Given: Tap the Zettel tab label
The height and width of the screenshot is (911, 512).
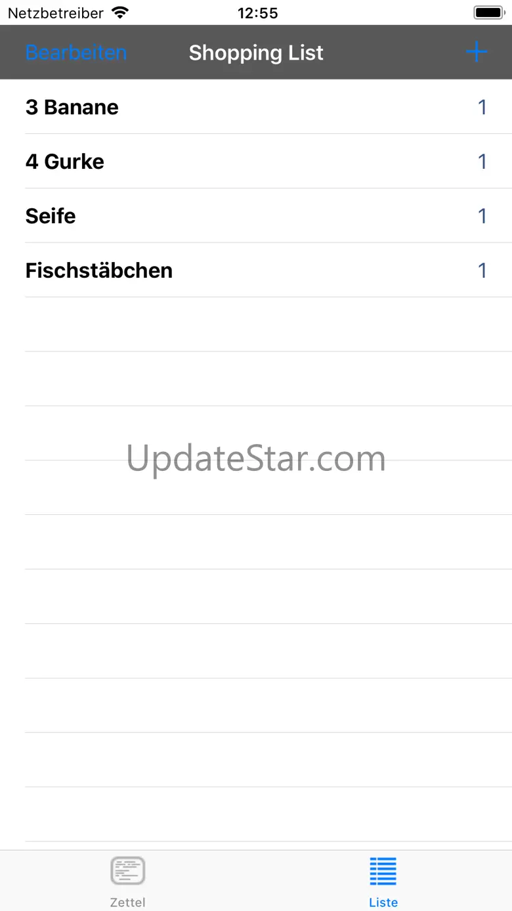Looking at the screenshot, I should (x=127, y=902).
